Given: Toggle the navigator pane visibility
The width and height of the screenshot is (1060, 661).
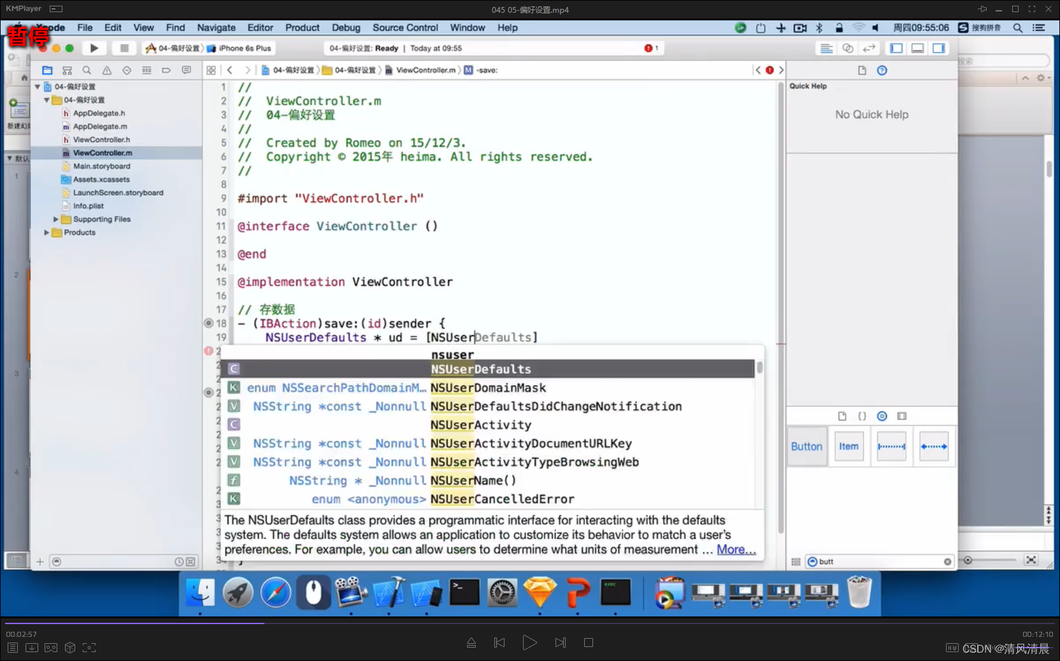Looking at the screenshot, I should (896, 48).
